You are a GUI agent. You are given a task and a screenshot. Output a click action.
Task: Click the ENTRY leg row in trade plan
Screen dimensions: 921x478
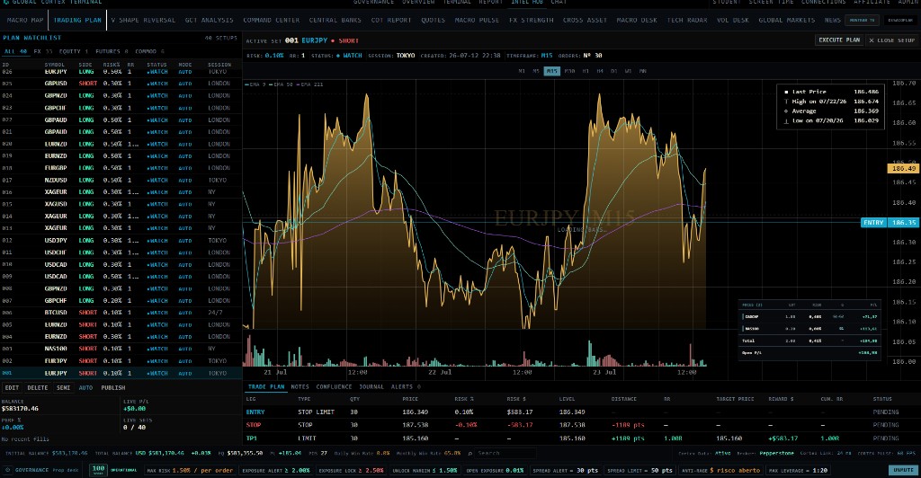click(x=582, y=412)
